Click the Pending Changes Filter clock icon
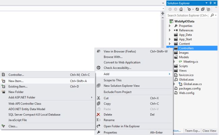219x135 pixels. (x=189, y=9)
